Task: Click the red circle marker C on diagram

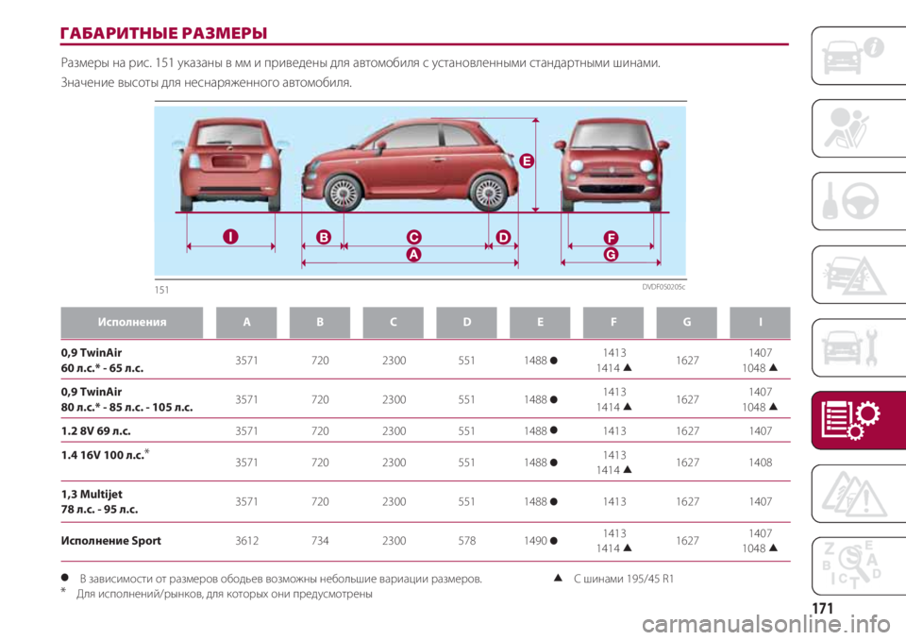Action: (x=413, y=237)
